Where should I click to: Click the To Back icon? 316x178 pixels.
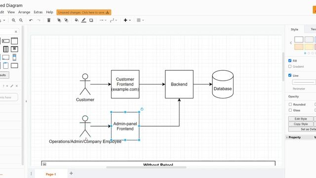[x=66, y=20]
